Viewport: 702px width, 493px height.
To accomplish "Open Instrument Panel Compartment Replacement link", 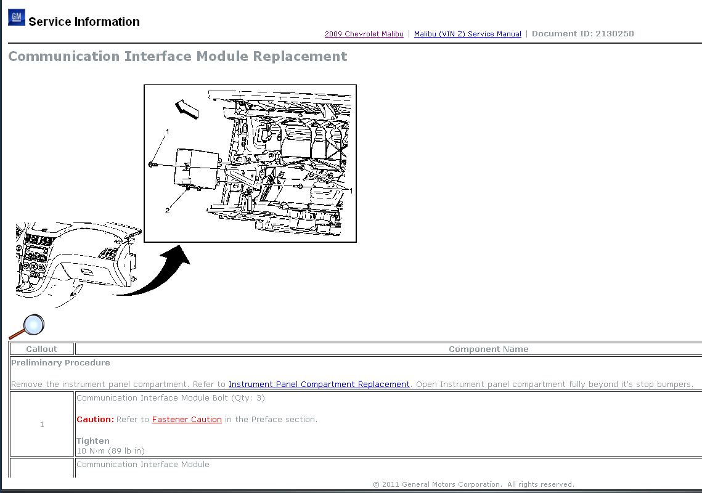I will pos(319,384).
